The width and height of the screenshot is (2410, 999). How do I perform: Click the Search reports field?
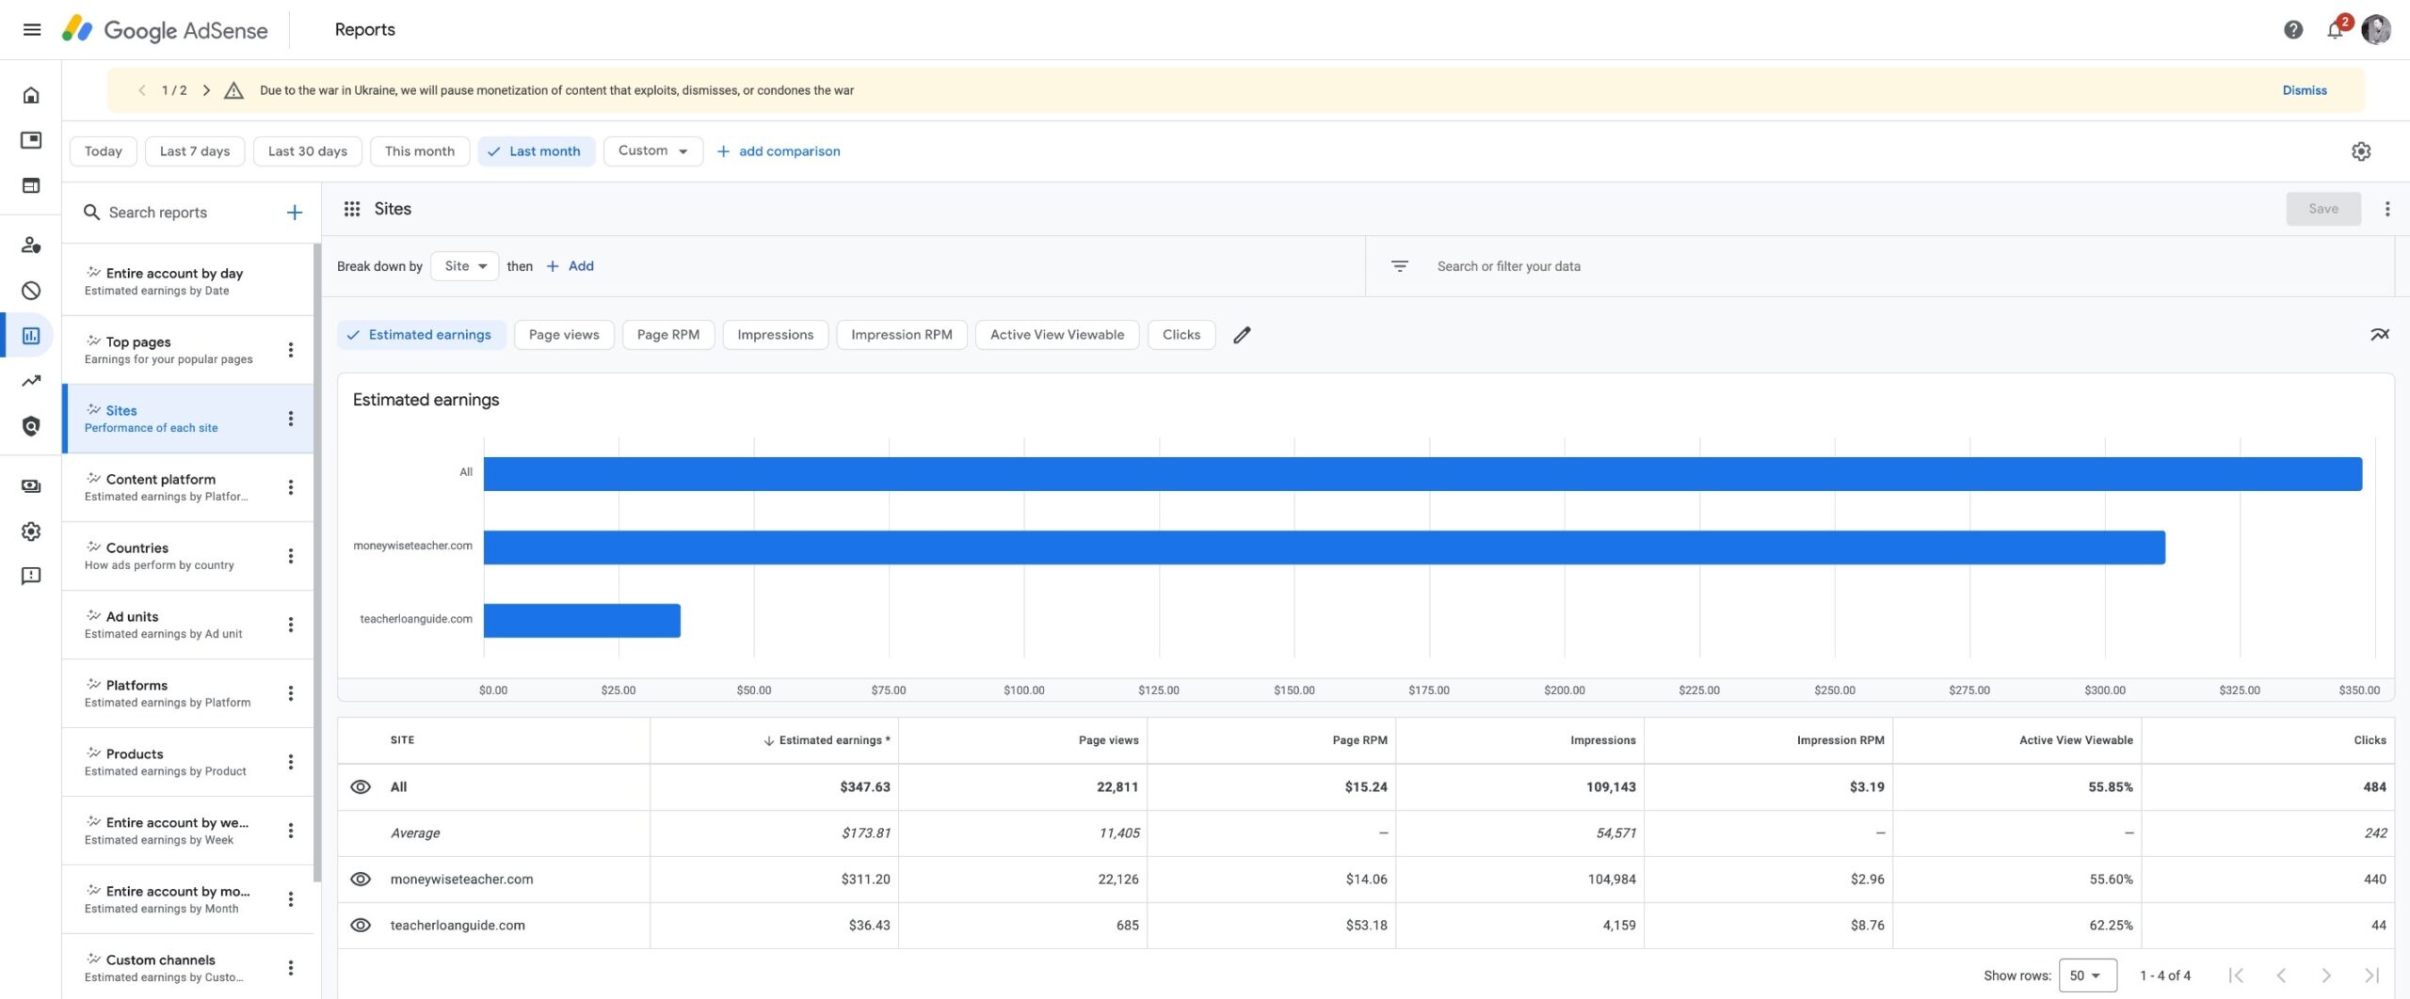(179, 213)
